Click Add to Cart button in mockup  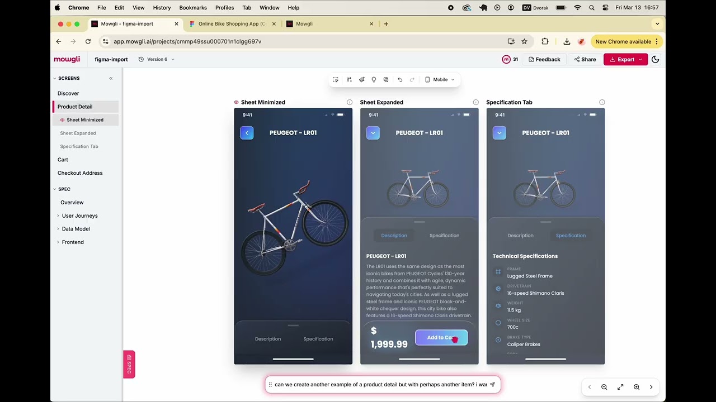coord(441,337)
